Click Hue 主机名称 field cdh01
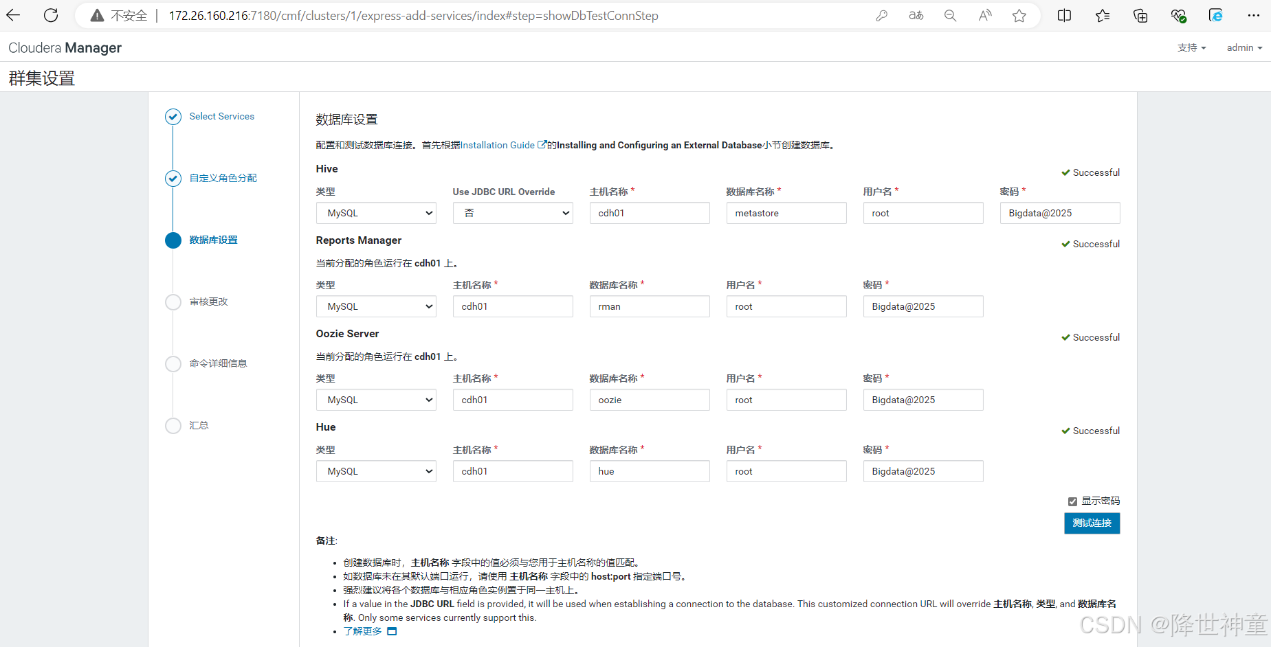 pyautogui.click(x=513, y=471)
